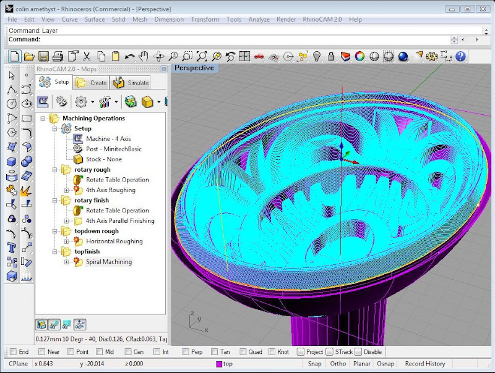Click the Save file icon in the toolbar
This screenshot has height=373, width=495.
point(43,56)
